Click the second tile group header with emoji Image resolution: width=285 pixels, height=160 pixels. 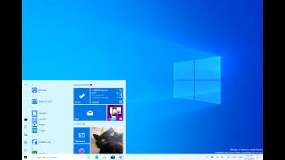[x=79, y=124]
